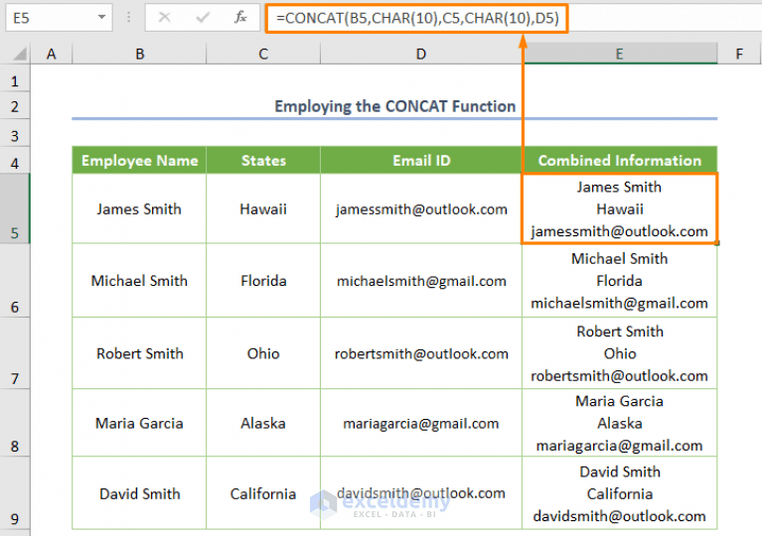Viewport: 762px width, 536px height.
Task: Select row 3 header
Action: (15, 134)
